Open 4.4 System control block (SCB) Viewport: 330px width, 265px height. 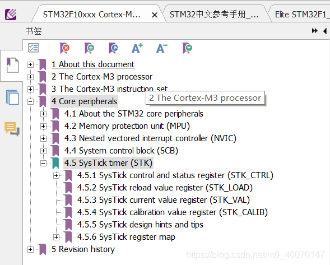[x=121, y=151]
